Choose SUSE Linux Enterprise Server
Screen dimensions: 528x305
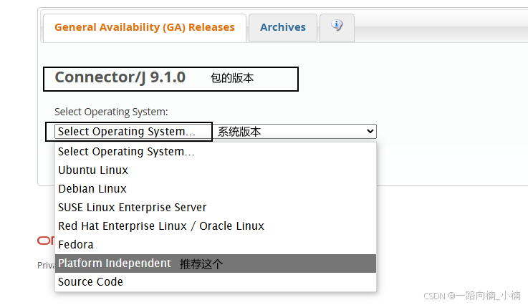tap(216, 208)
